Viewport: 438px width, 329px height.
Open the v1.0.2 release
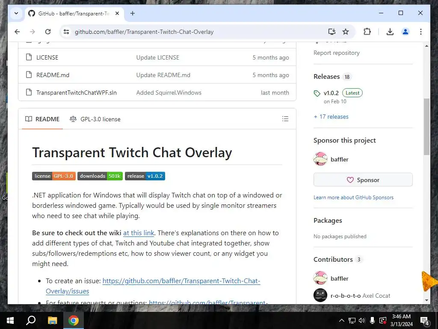point(331,93)
